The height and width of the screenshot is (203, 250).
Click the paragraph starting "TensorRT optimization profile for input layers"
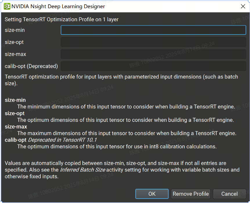pyautogui.click(x=121, y=80)
